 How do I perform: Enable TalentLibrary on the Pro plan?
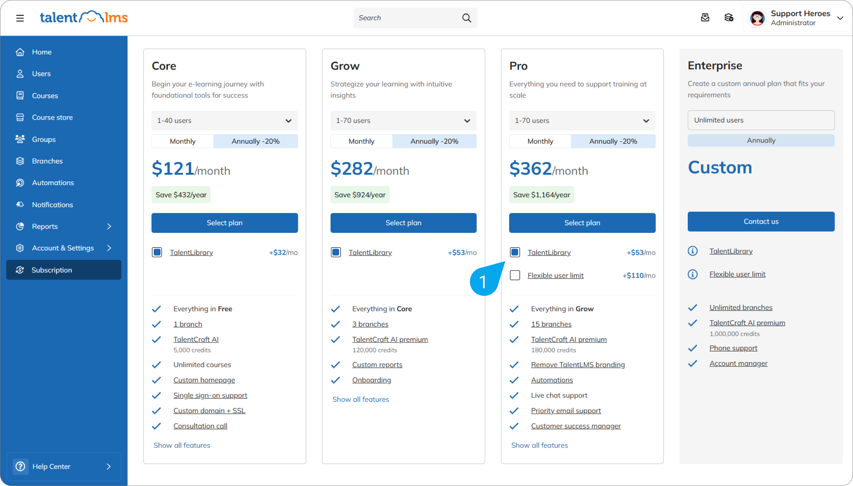(515, 252)
